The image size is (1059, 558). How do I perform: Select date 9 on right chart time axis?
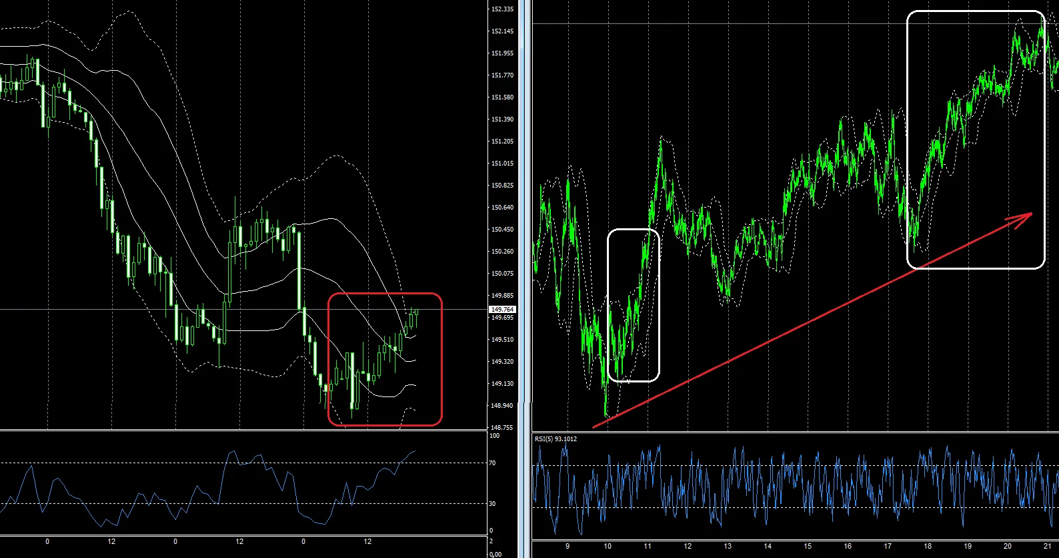tap(568, 546)
